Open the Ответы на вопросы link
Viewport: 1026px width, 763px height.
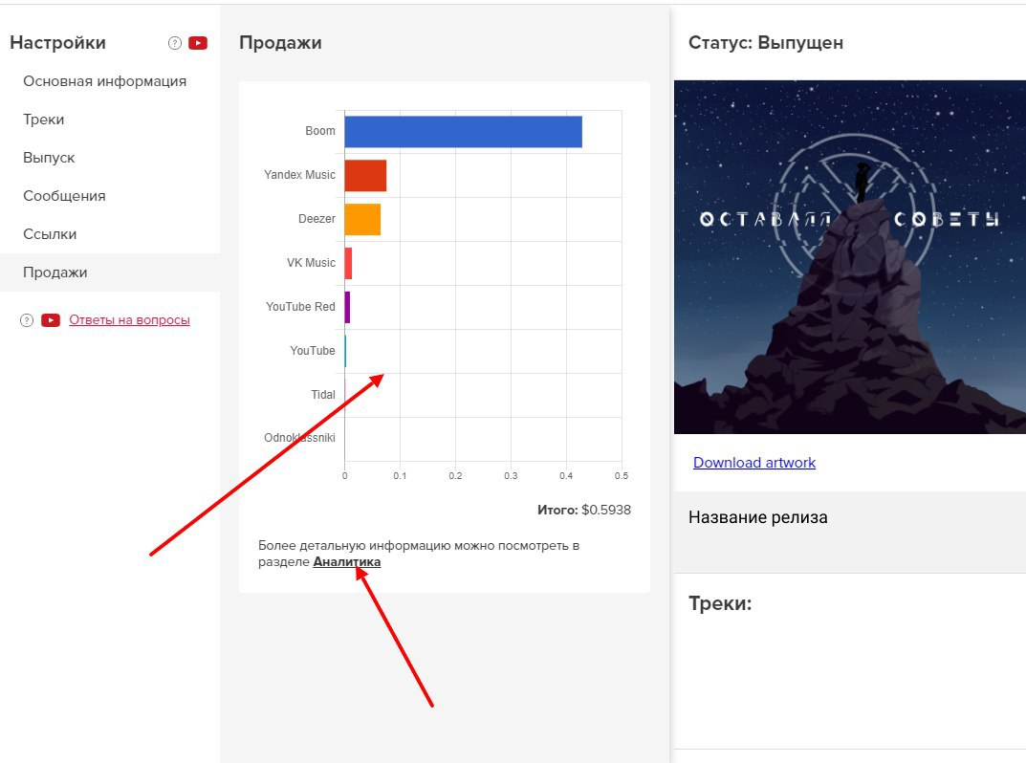pyautogui.click(x=129, y=320)
